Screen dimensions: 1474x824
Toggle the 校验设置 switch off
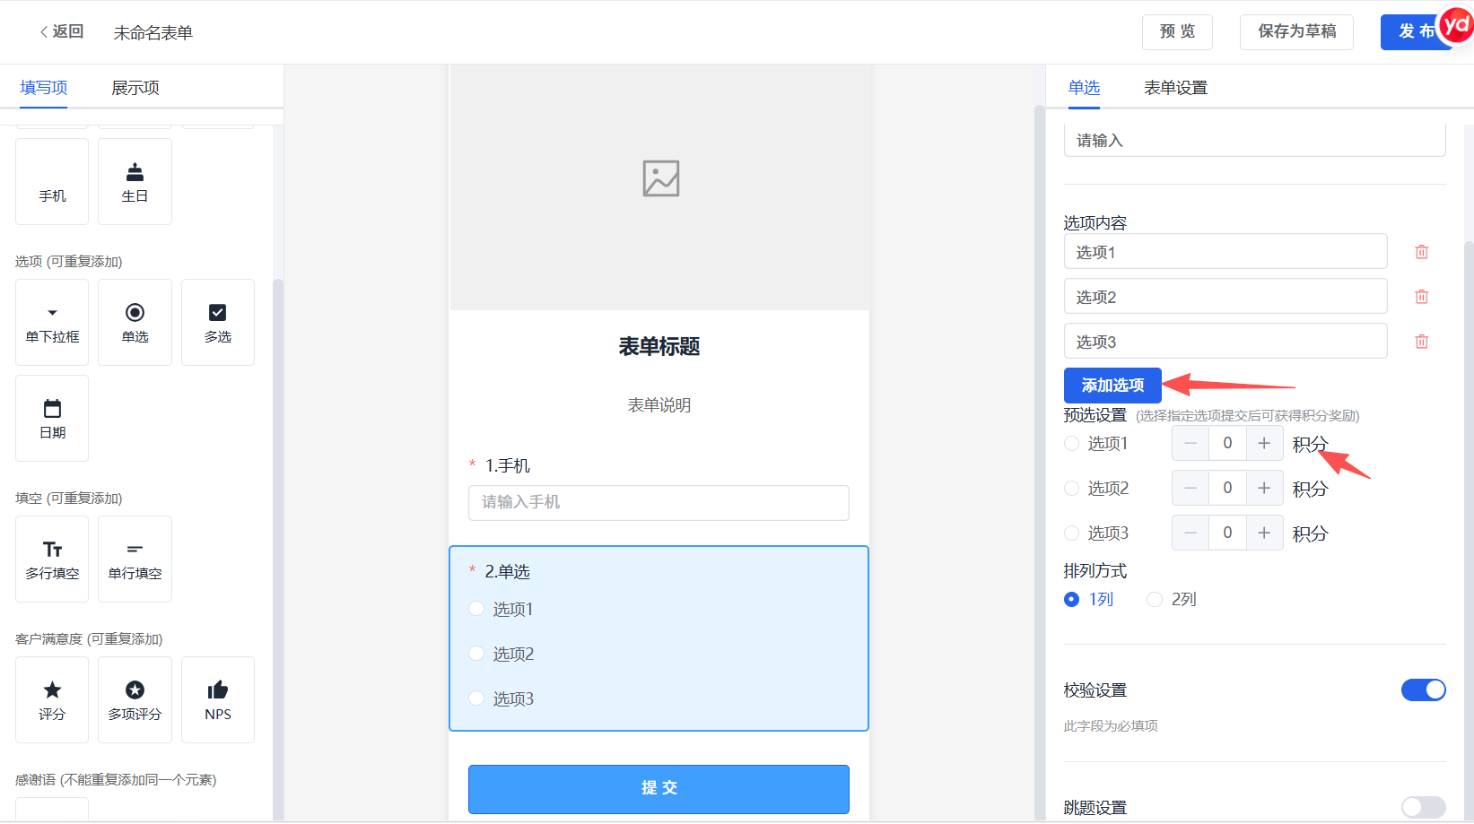point(1424,690)
